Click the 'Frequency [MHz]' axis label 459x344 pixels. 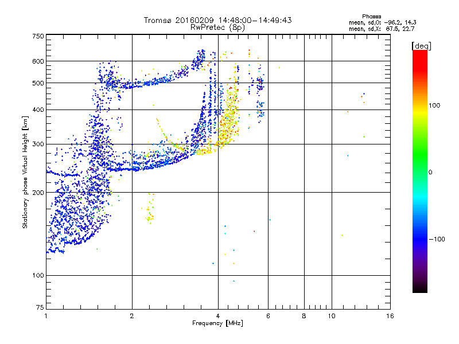tap(217, 323)
